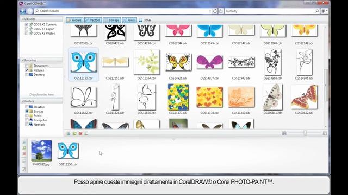Screen dimensions: 348x195
Task: Check the Network folder checkbox
Action: coord(27,125)
